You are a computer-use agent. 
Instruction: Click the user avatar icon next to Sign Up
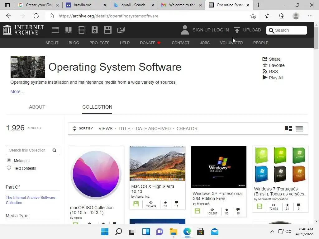tap(185, 30)
